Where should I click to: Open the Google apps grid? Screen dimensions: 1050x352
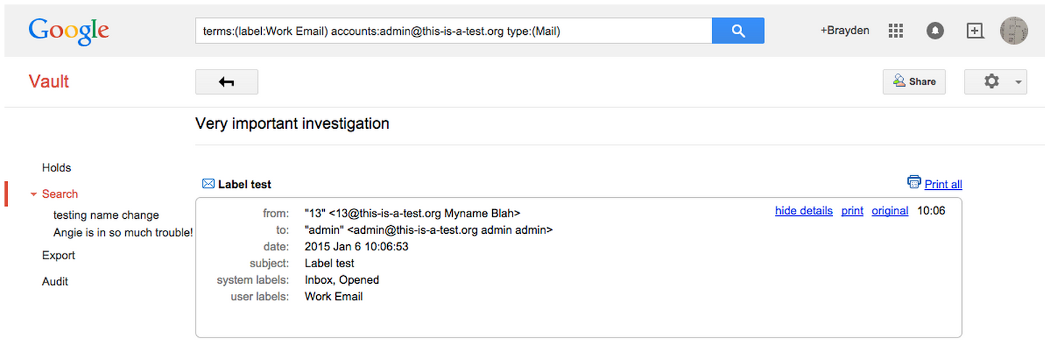point(896,31)
